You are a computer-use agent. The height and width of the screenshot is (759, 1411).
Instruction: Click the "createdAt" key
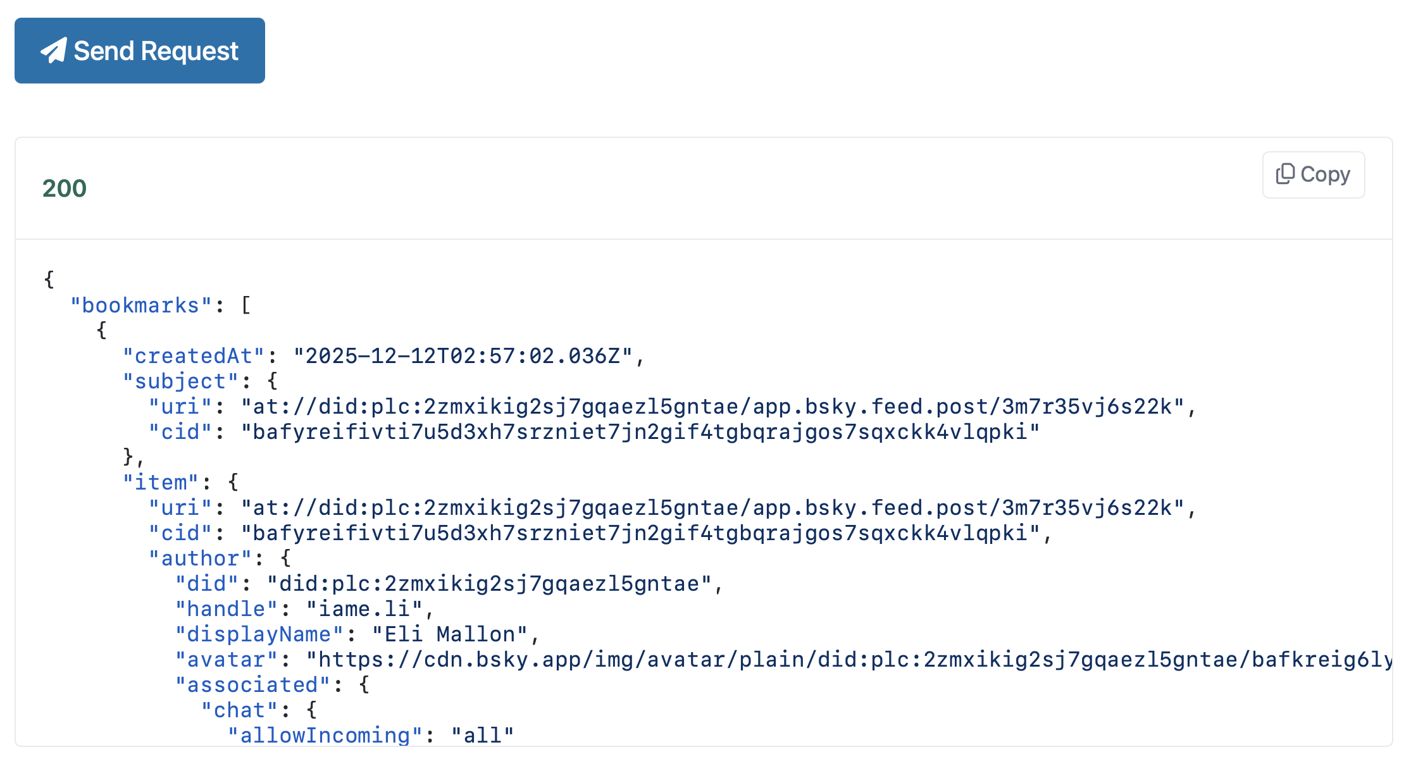[x=193, y=356]
